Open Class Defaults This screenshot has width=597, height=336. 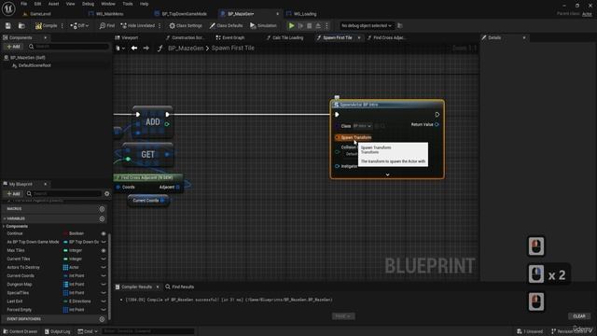coord(226,25)
